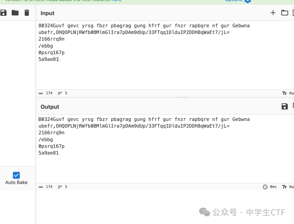
Task: Click the Input panel title
Action: [47, 13]
